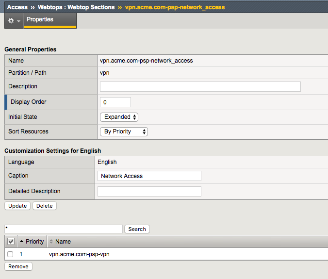
Task: Edit the Caption field Network Access
Action: [149, 176]
